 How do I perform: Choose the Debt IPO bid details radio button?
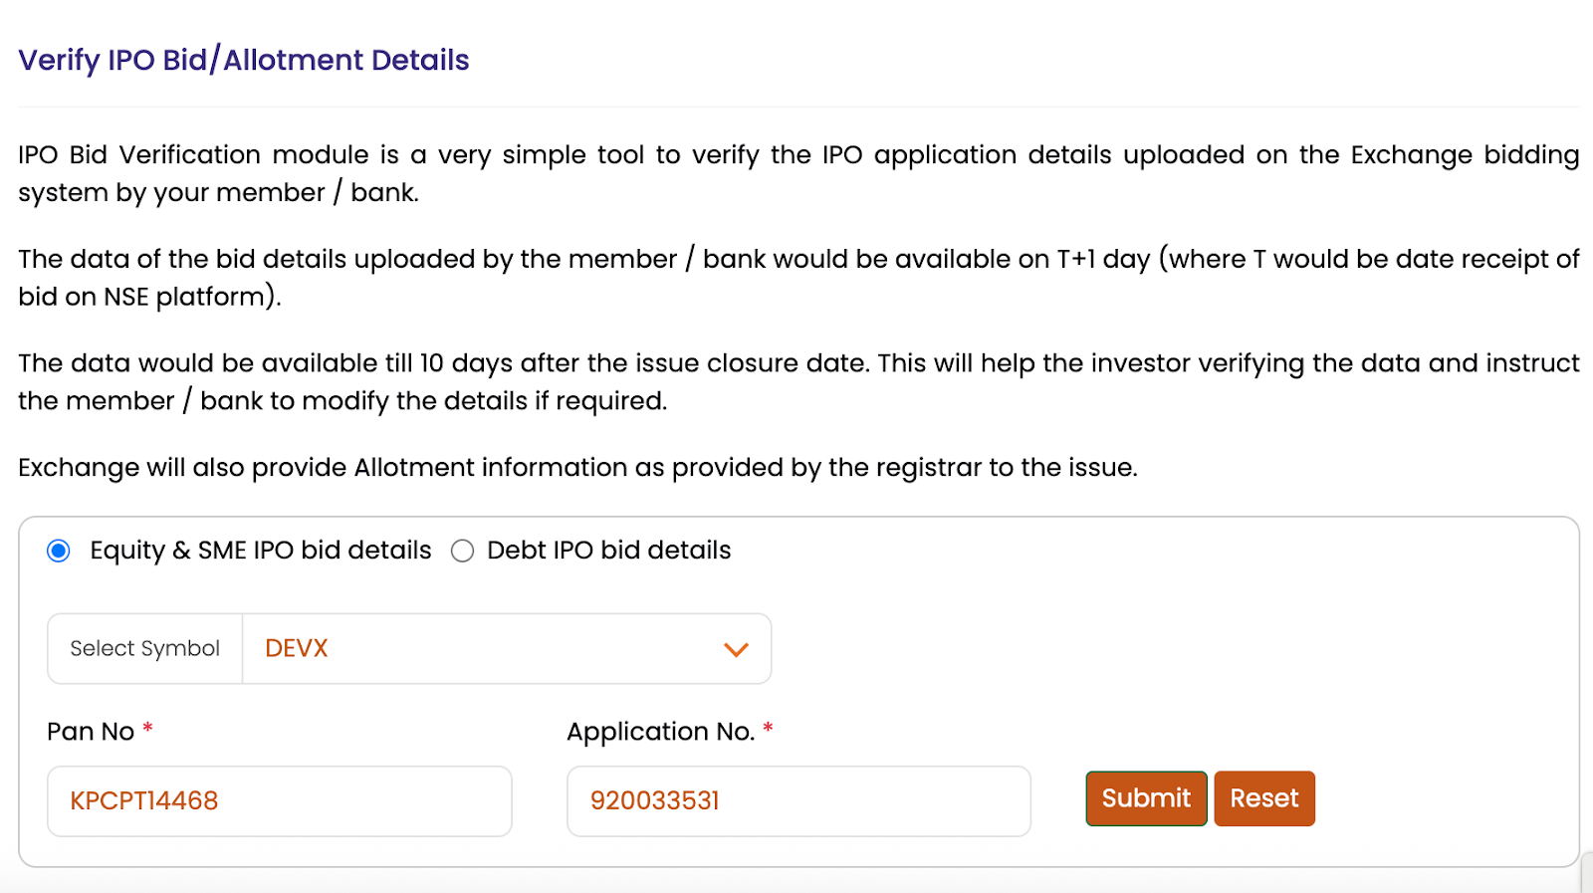[x=462, y=551]
